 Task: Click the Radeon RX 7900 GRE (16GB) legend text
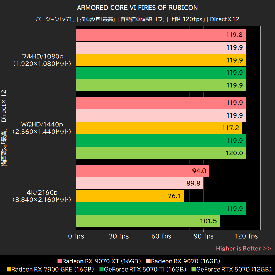click(x=53, y=269)
